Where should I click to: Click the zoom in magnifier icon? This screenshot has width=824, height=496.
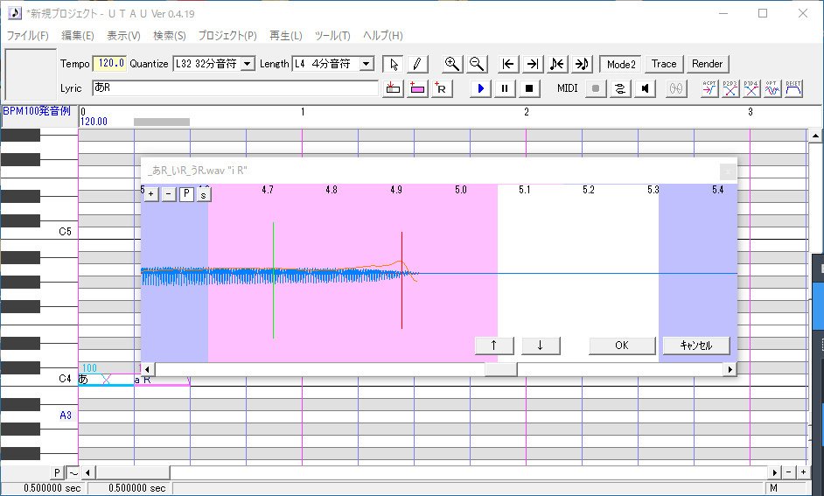click(x=452, y=64)
